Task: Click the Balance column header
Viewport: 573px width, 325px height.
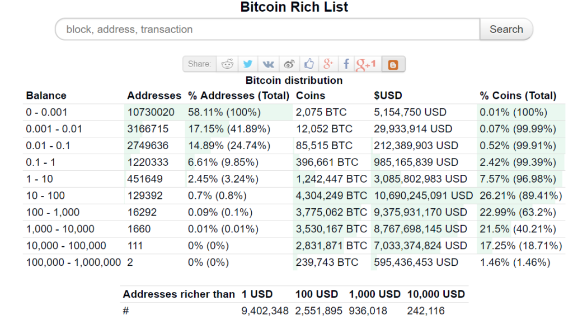Action: [46, 95]
